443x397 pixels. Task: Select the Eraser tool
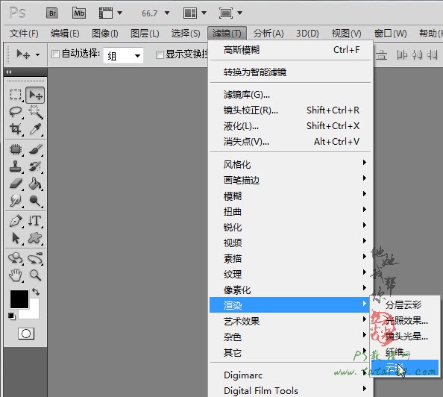pyautogui.click(x=16, y=184)
